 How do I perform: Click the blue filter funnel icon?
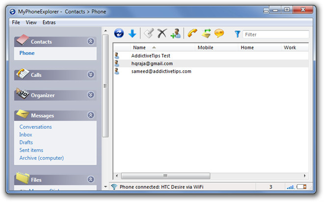point(238,34)
